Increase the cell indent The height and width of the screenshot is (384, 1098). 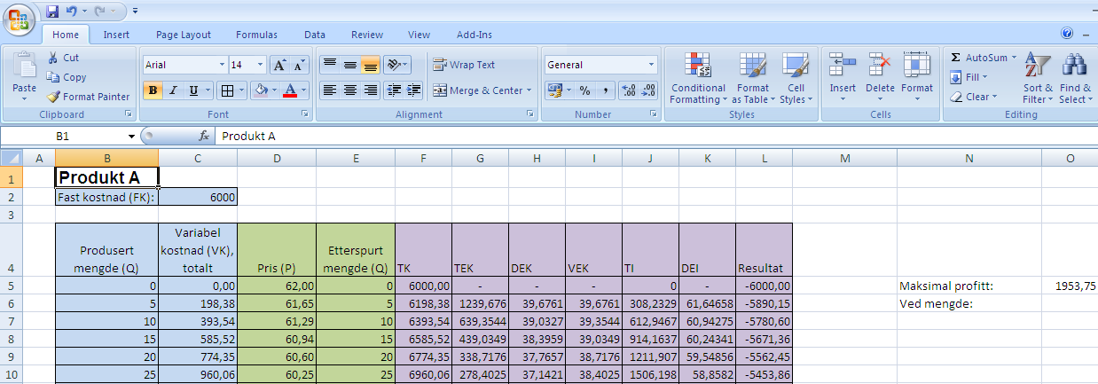413,90
